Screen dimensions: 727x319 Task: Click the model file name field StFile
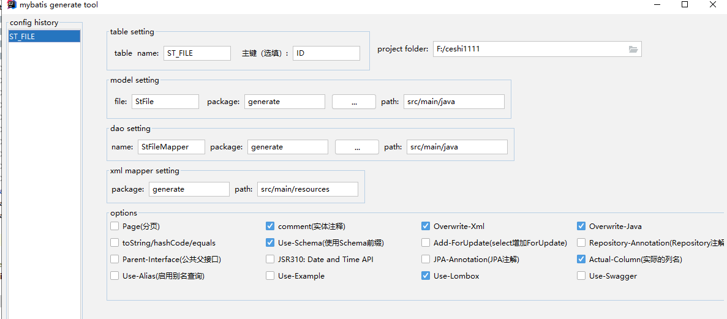[165, 102]
